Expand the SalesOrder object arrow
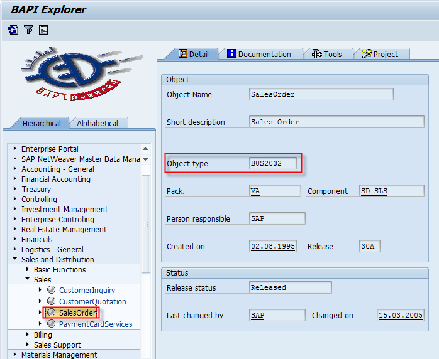Viewport: 439px width, 359px height. [40, 313]
